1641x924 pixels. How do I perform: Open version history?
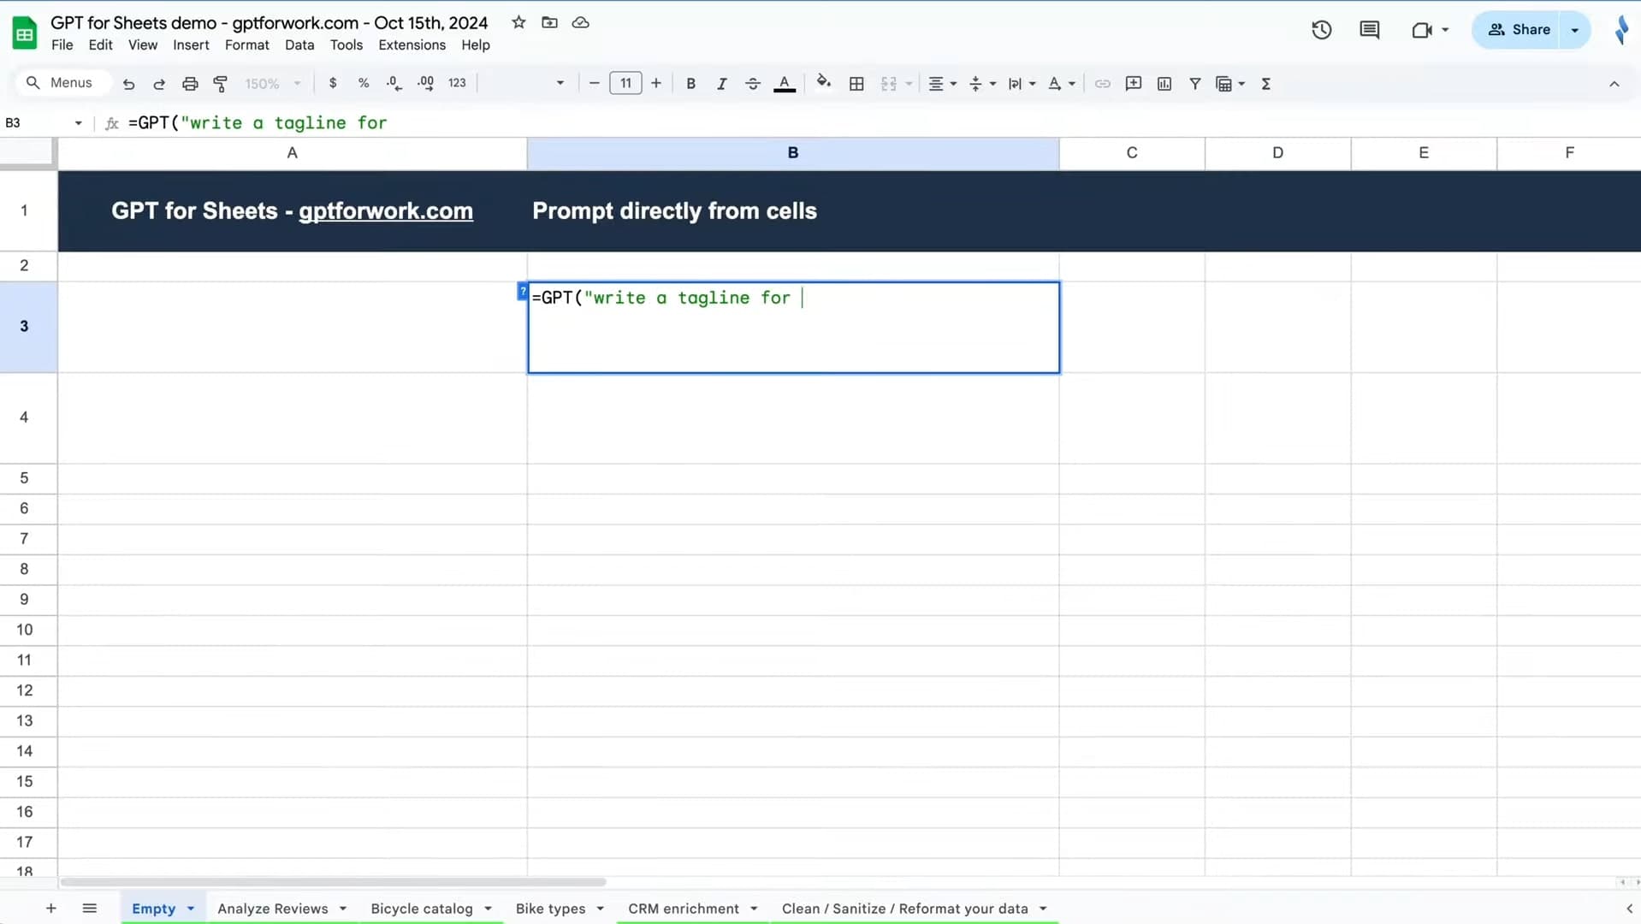tap(1321, 30)
